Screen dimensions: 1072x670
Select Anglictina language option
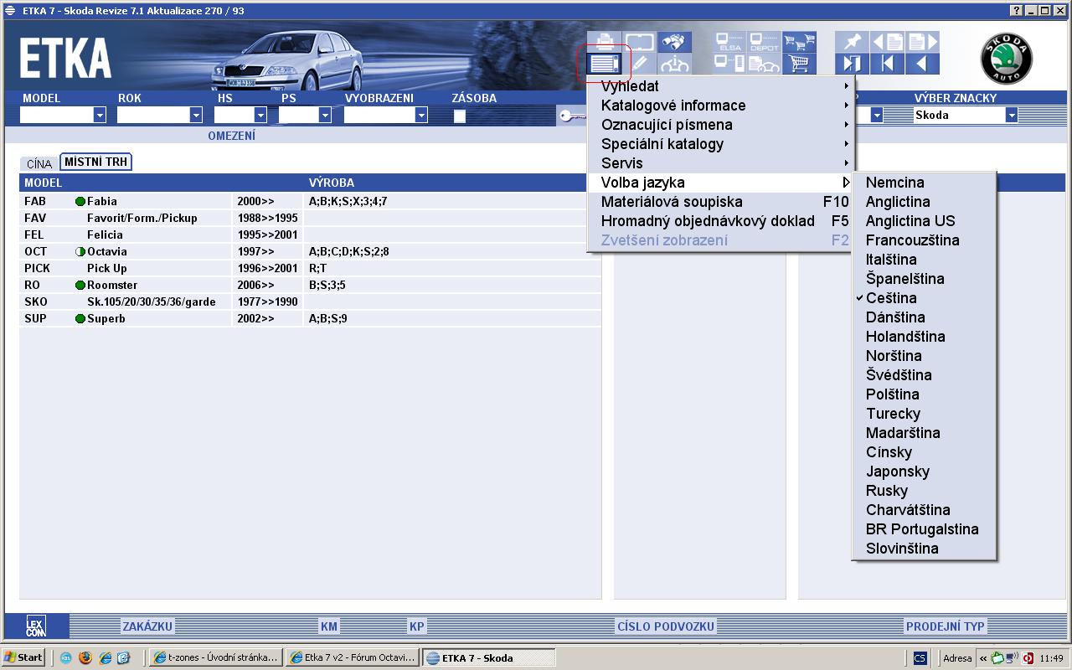tap(898, 202)
